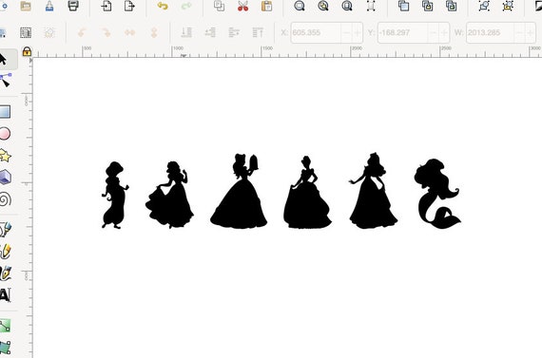Image resolution: width=542 pixels, height=358 pixels.
Task: Decrease X value with minus stepper
Action: coord(346,33)
